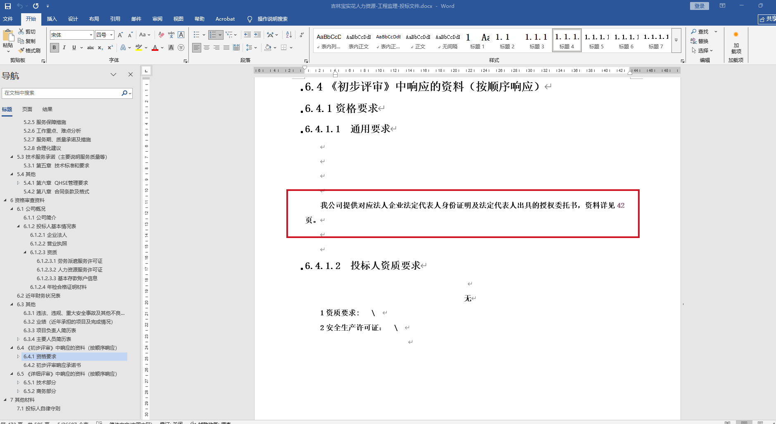Expand the 6.5.1 技术部分 outline node
776x424 pixels.
18,383
